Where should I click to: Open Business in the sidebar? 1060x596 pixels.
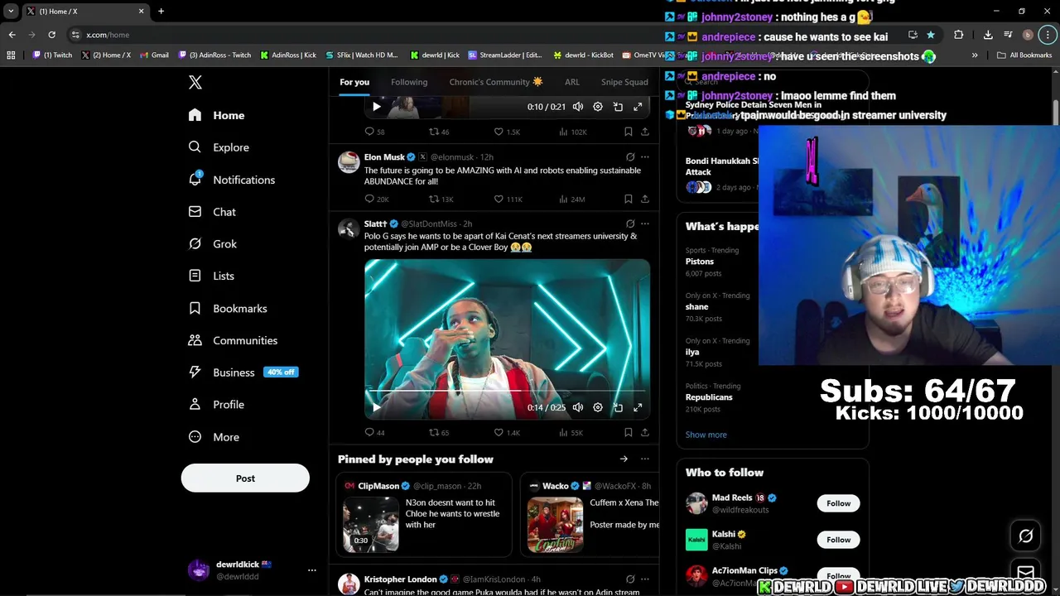(242, 372)
